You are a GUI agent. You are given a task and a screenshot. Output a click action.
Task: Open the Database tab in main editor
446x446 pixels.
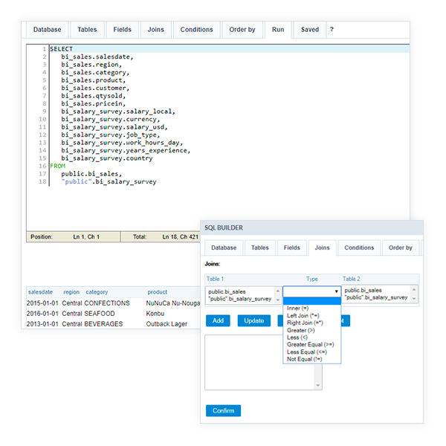47,30
